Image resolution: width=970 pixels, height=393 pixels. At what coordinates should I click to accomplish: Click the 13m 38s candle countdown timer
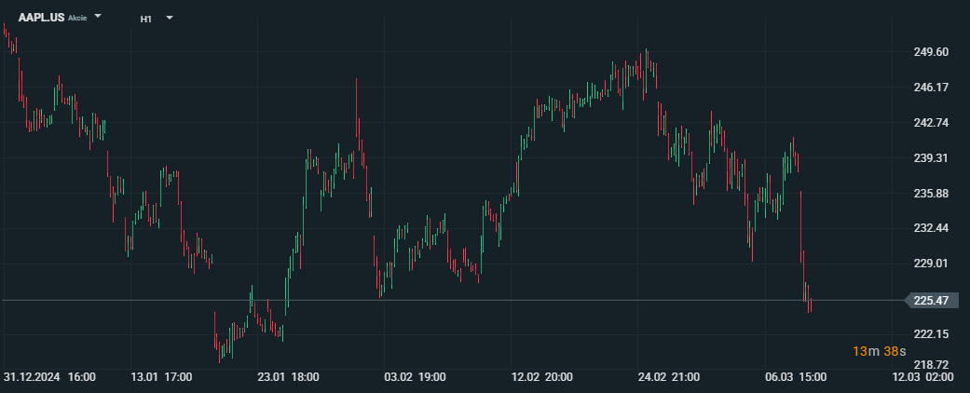click(x=879, y=352)
